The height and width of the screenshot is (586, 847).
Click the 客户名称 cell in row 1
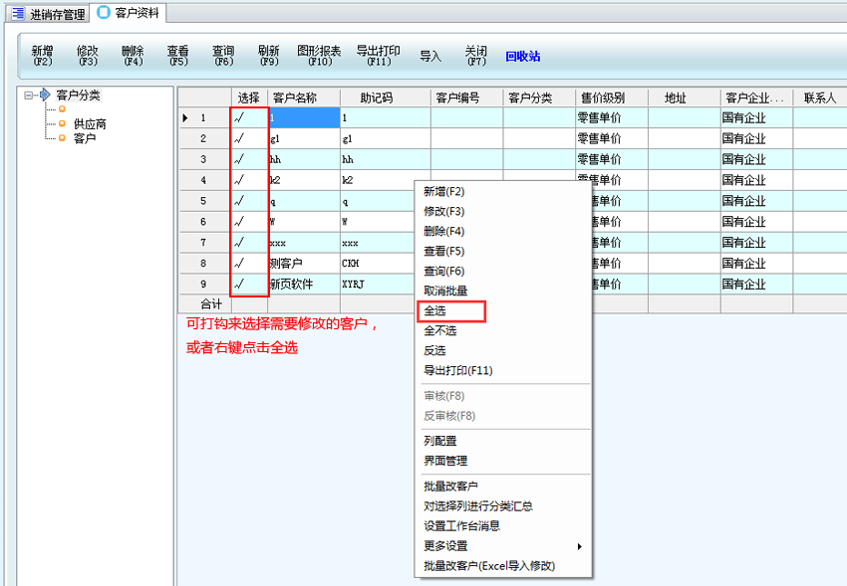304,118
